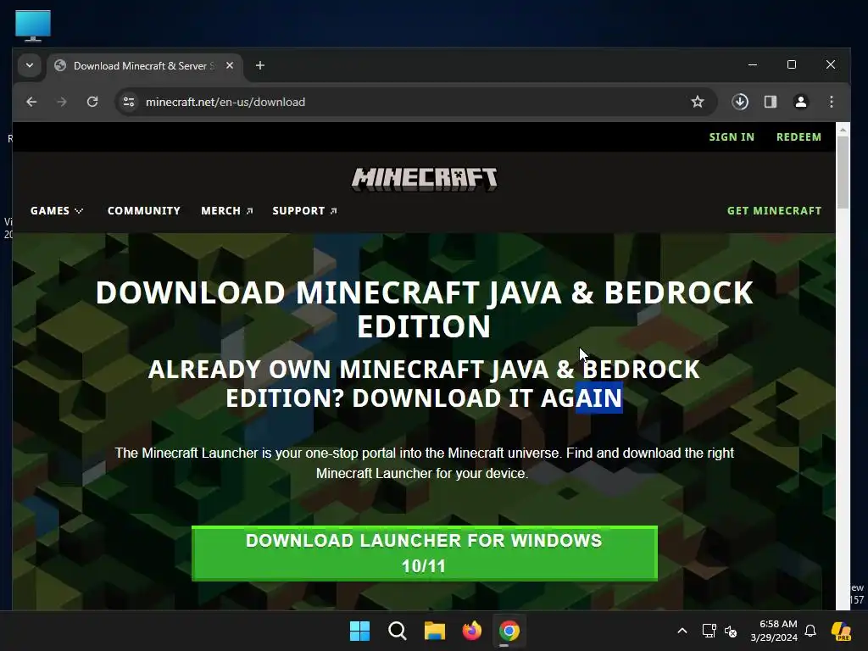Screen dimensions: 868x651
Task: Click the Minecraft Launcher description paragraph
Action: click(x=425, y=463)
